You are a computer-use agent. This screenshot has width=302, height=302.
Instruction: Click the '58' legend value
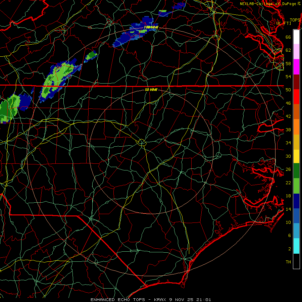(288, 63)
